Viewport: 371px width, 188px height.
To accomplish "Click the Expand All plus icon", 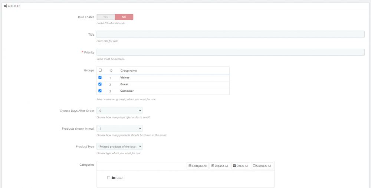I will (213, 166).
